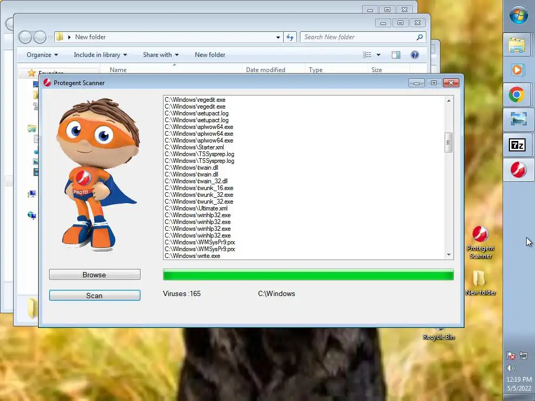Open Google Chrome from the taskbar
Image resolution: width=535 pixels, height=401 pixels.
coord(517,95)
